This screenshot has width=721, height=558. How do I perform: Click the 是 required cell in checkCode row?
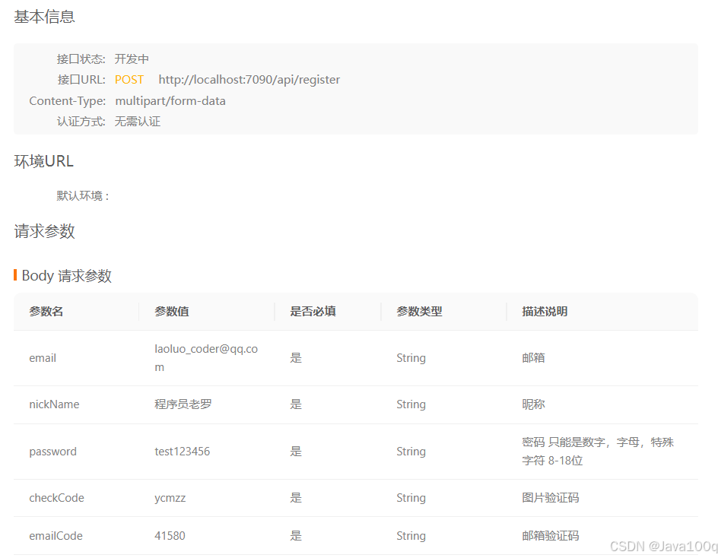[x=296, y=498]
